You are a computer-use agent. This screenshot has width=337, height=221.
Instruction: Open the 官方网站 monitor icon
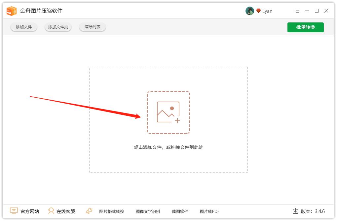point(14,211)
